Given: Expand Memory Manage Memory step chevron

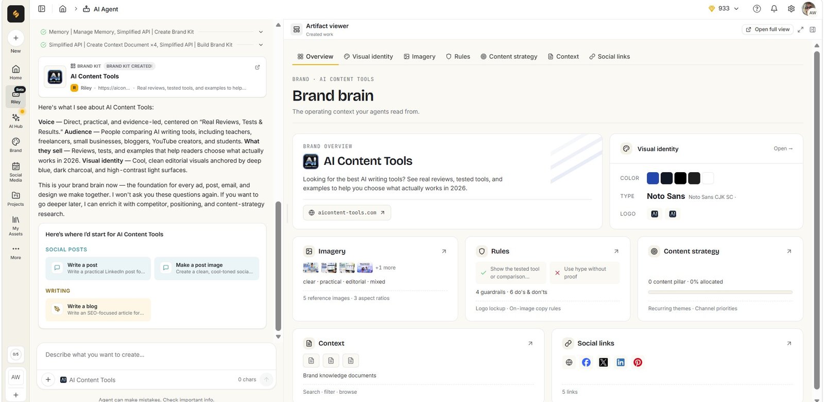Looking at the screenshot, I should pyautogui.click(x=261, y=32).
